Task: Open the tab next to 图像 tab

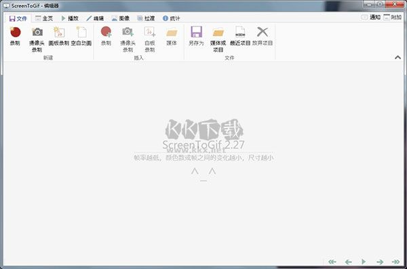Action: tap(146, 18)
